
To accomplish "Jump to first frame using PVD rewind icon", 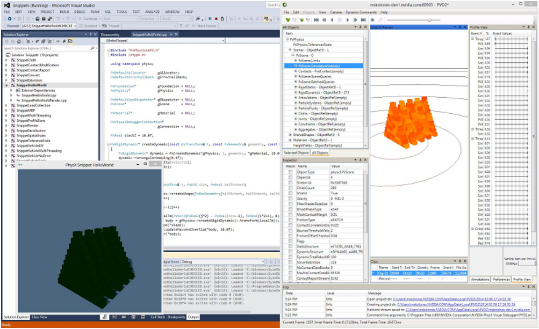I will tap(316, 19).
